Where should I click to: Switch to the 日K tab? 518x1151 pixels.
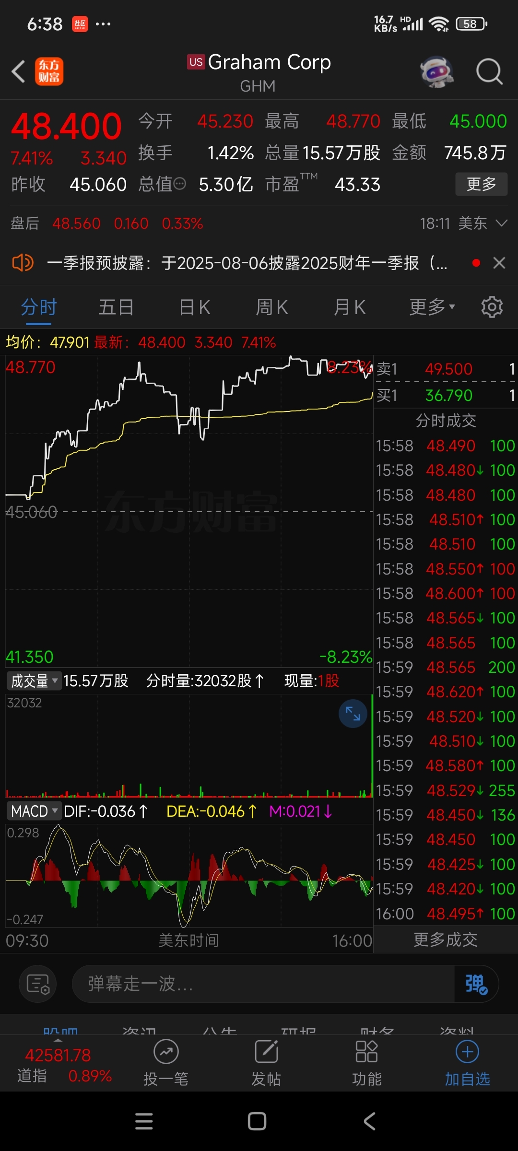coord(194,307)
